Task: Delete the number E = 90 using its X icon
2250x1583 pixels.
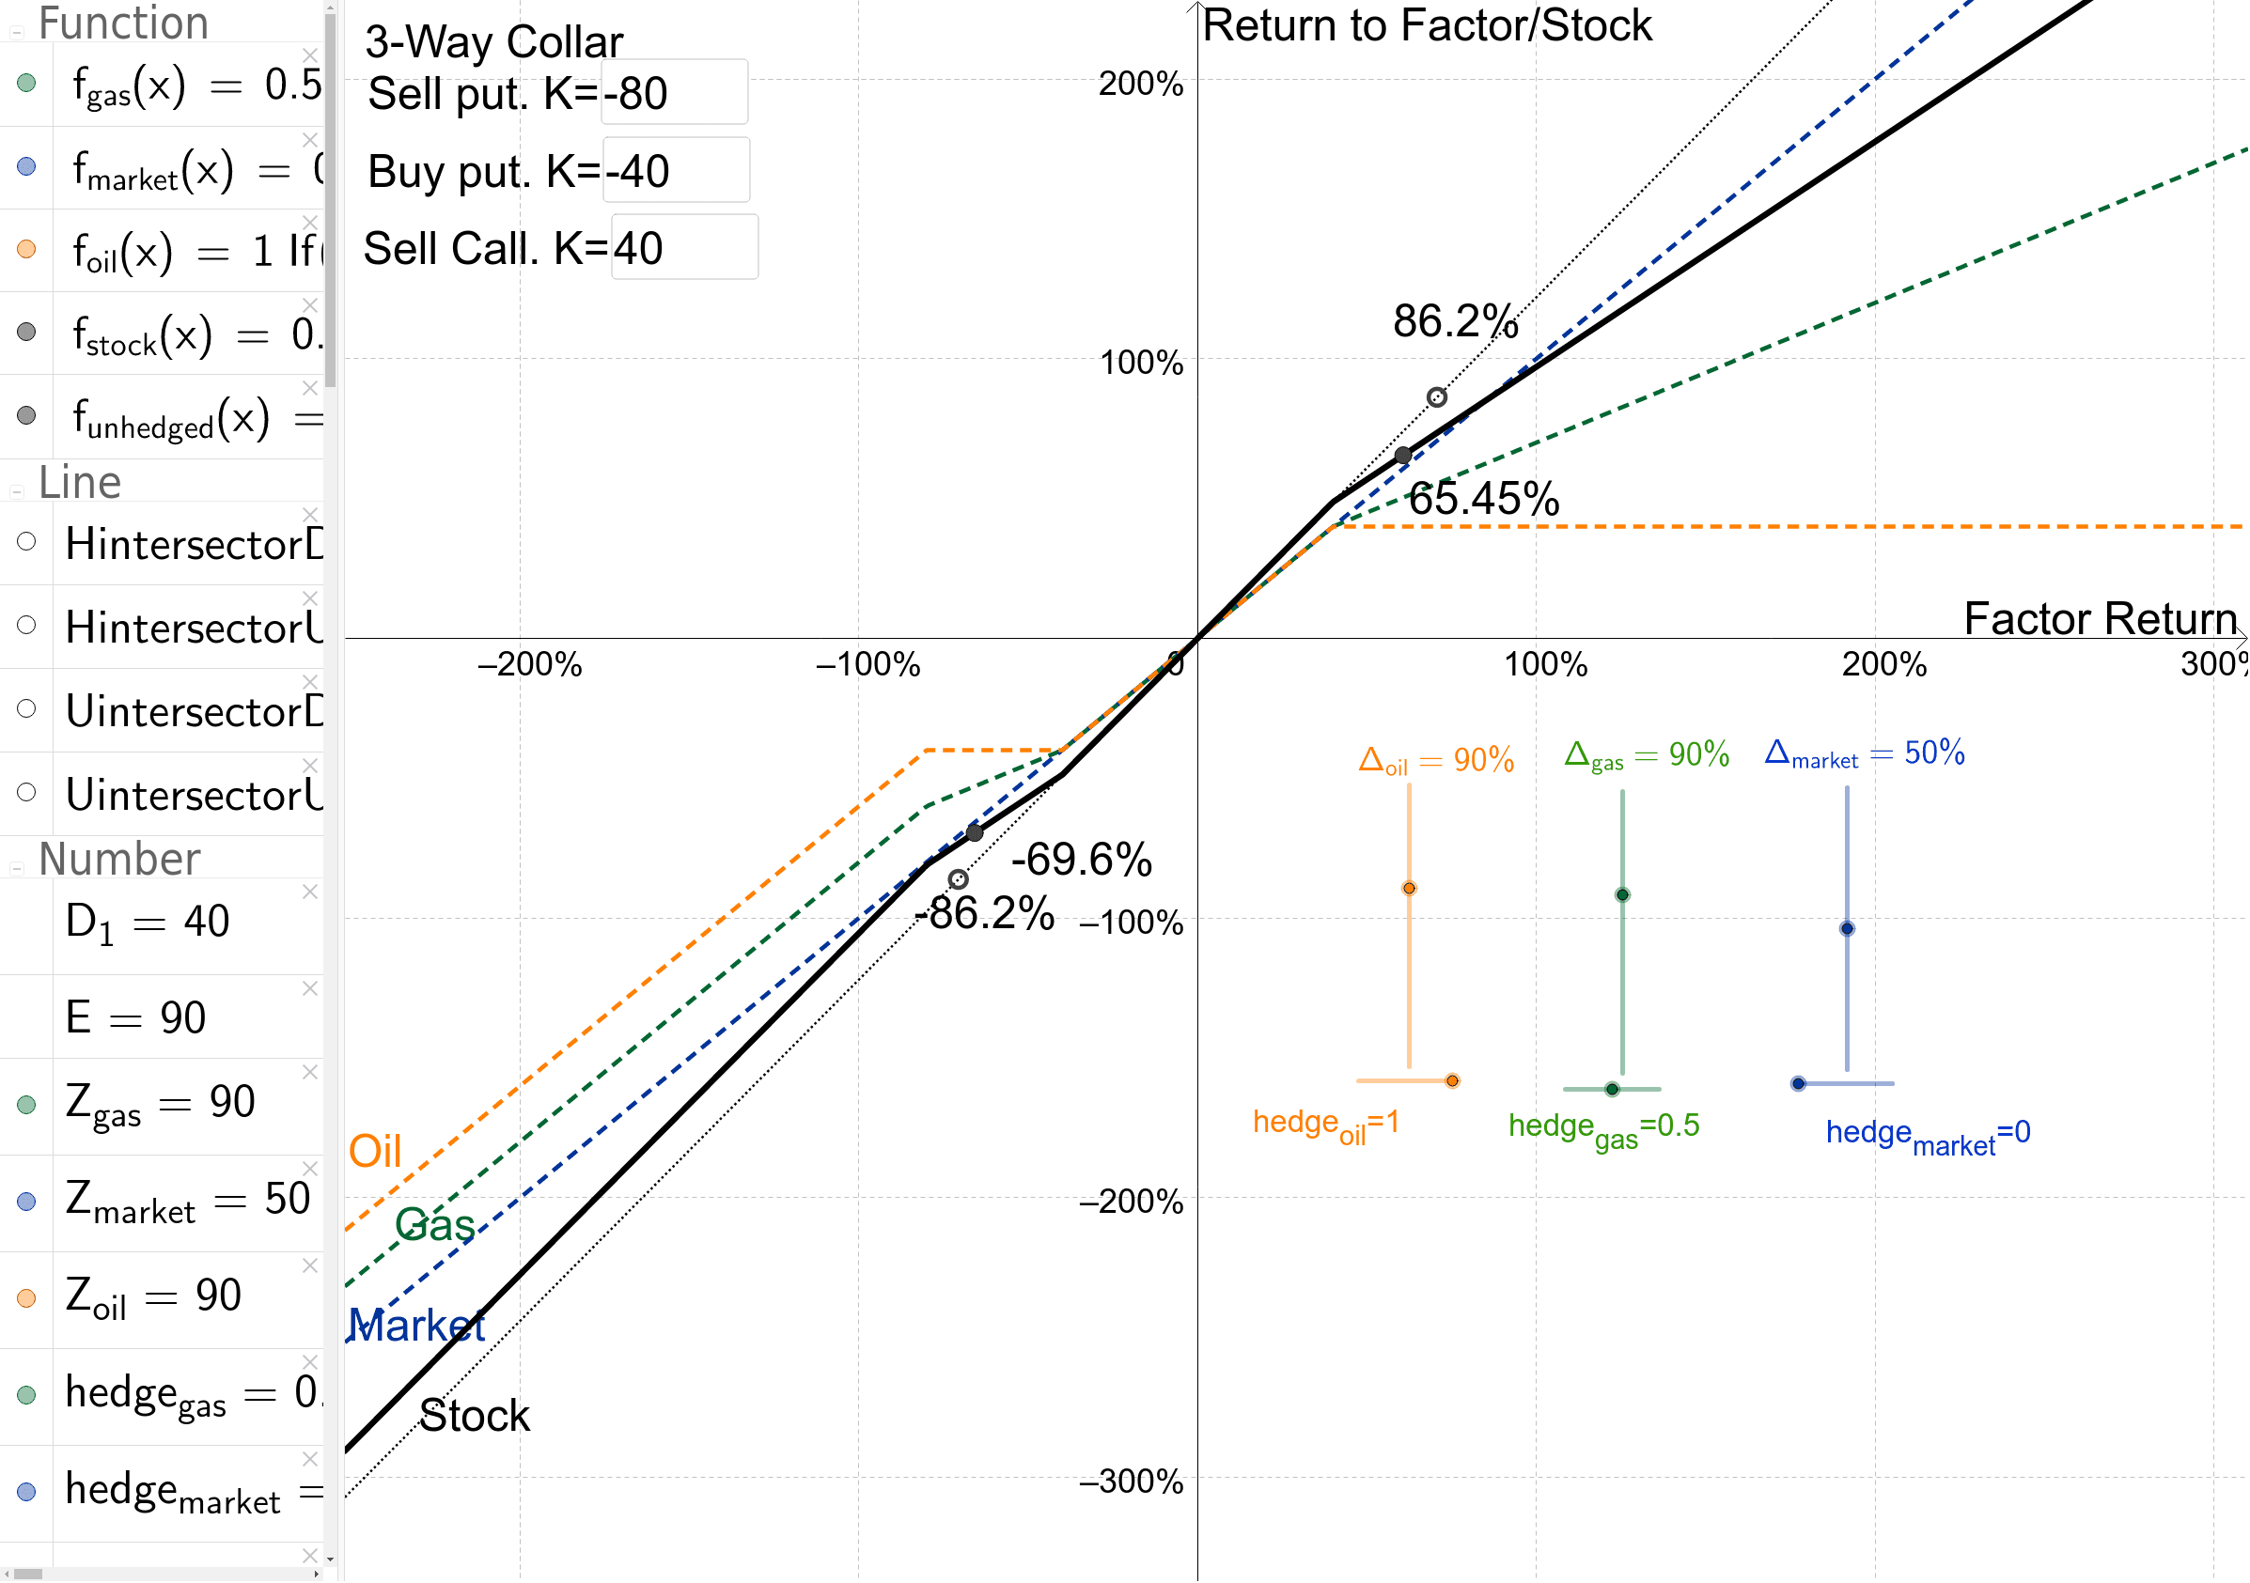Action: [311, 987]
